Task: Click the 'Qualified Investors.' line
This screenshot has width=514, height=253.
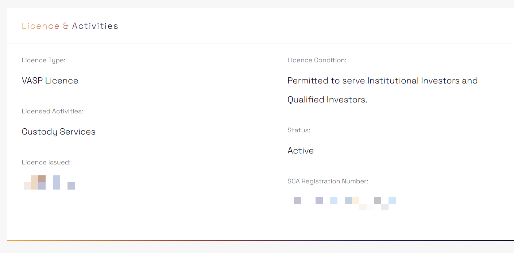Action: coord(327,100)
